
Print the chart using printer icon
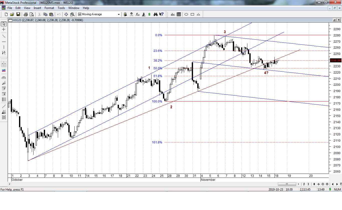click(x=26, y=14)
